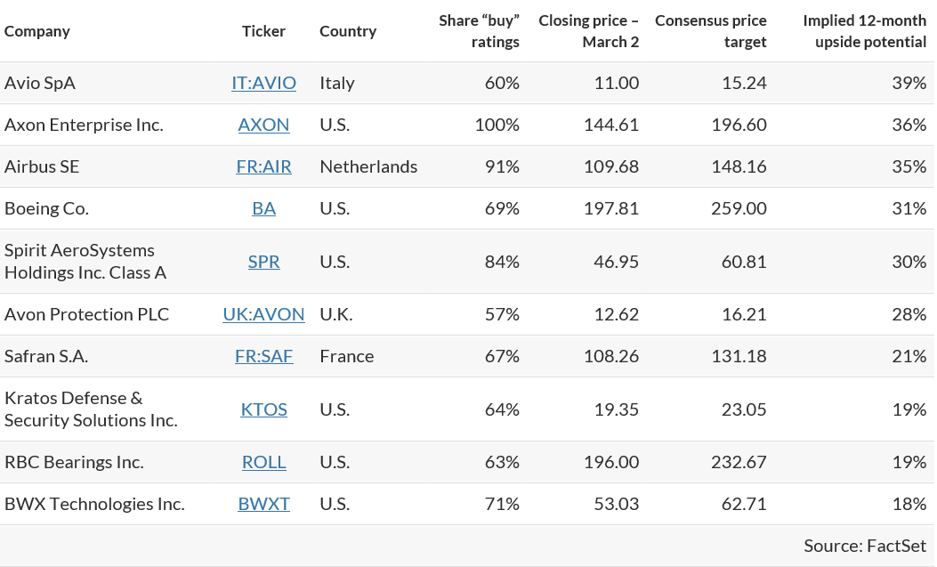Open the FR:SAF ticker link
Viewport: 937px width, 567px height.
(263, 356)
